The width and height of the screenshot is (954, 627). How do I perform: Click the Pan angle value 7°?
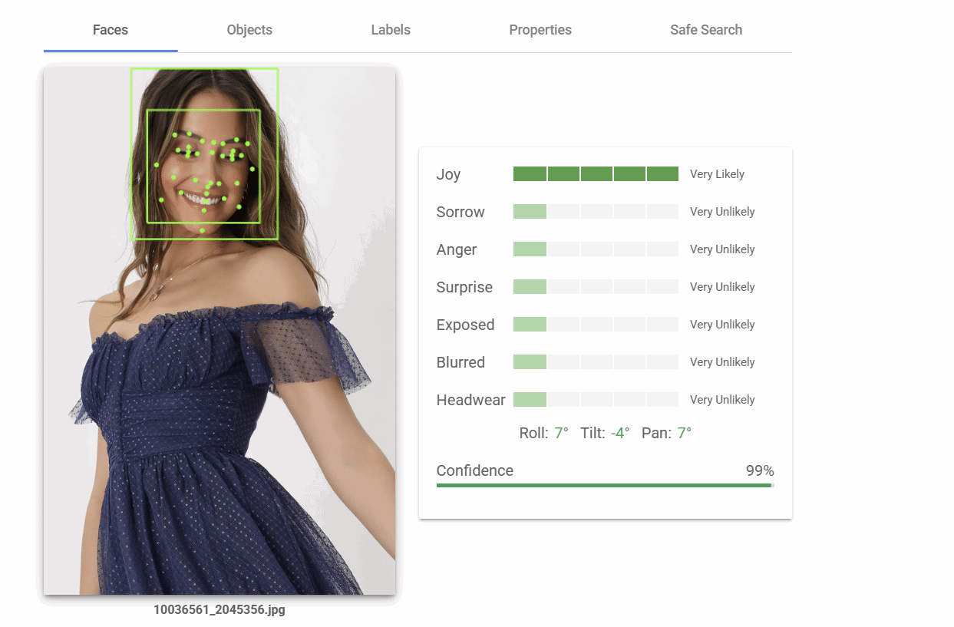click(683, 433)
